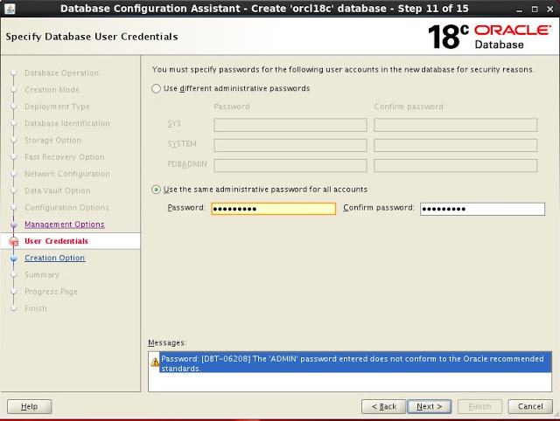Image resolution: width=560 pixels, height=421 pixels.
Task: Click the Password input field
Action: tap(273, 209)
